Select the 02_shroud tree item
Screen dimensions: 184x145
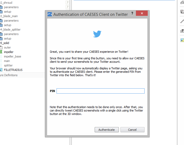coord(6,3)
